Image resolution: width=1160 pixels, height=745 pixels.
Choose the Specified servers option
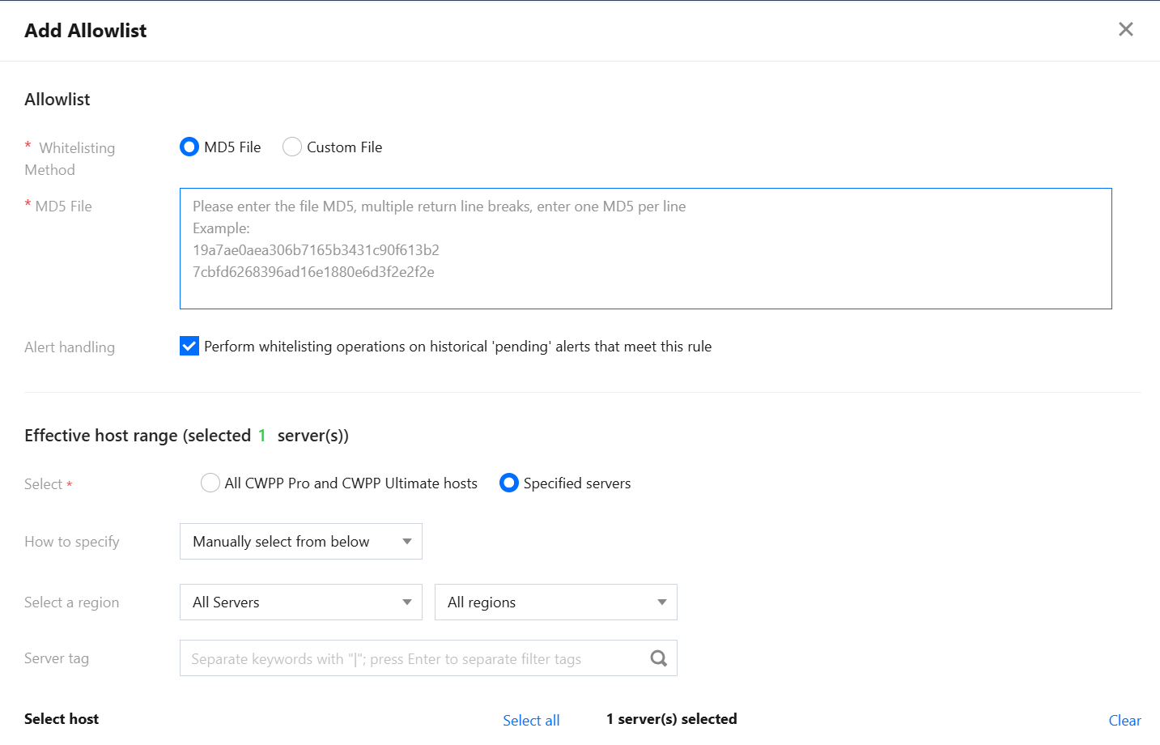[x=509, y=483]
